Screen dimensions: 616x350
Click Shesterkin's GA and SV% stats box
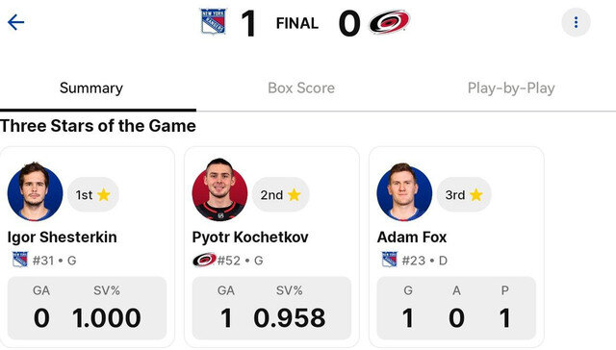click(88, 308)
